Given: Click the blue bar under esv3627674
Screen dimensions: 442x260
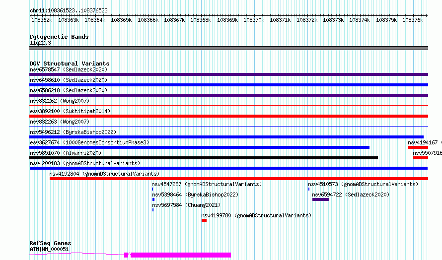Looking at the screenshot, I should point(199,147).
